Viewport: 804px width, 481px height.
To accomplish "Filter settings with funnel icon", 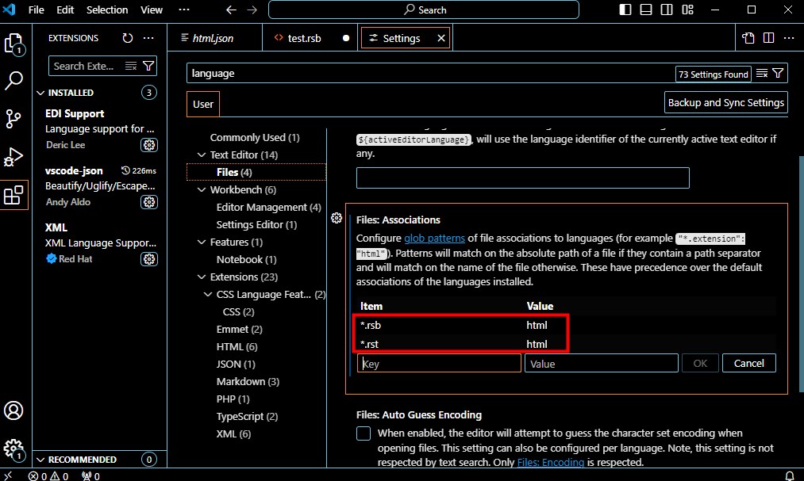I will 778,74.
